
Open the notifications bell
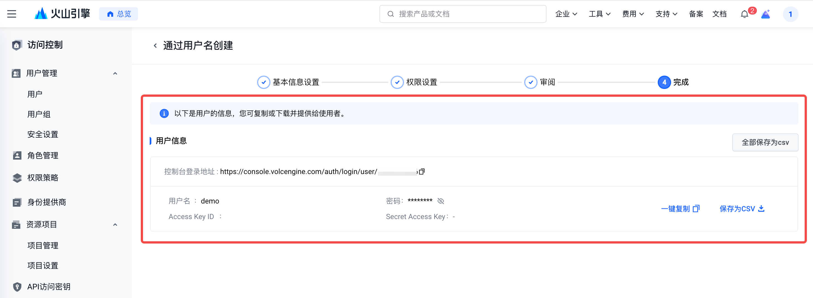pyautogui.click(x=745, y=14)
